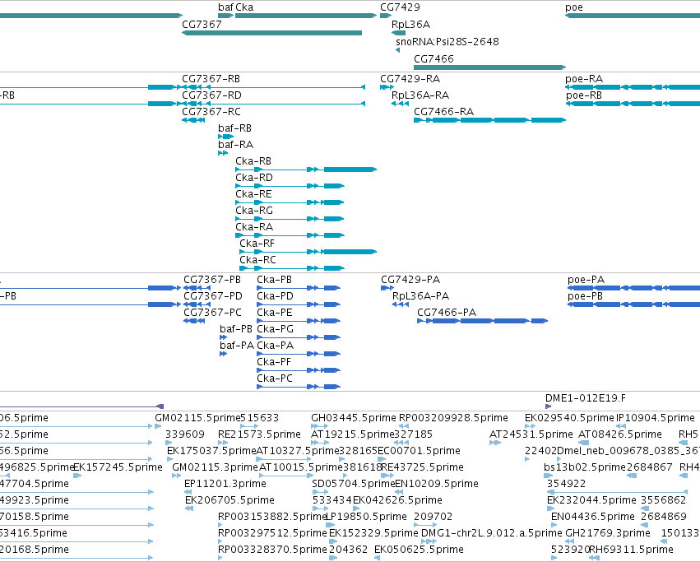Select the Cka-RE transcript
Viewport: 700px width, 562px height.
pyautogui.click(x=290, y=202)
